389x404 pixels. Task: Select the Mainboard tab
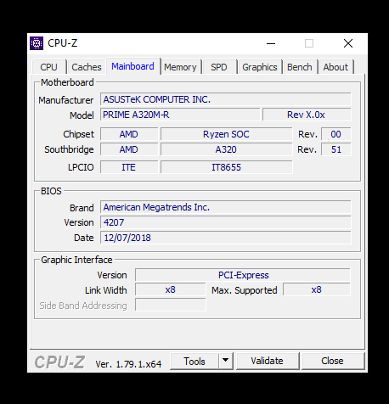[x=132, y=66]
